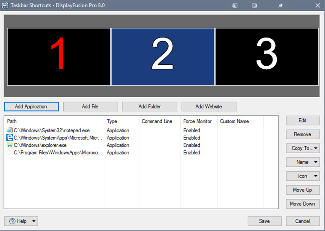
Task: Select the C:\Windows\explorer.exe row
Action: click(141, 145)
